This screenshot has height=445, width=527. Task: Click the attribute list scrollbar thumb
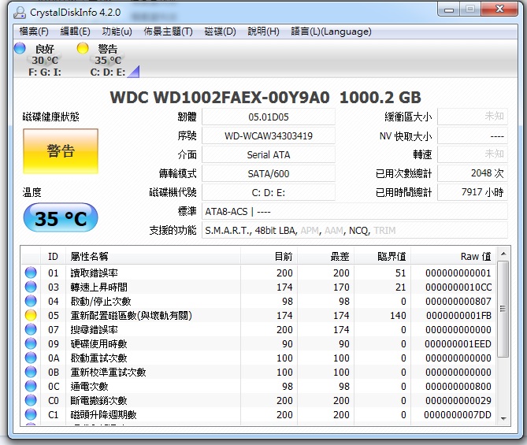pos(503,309)
